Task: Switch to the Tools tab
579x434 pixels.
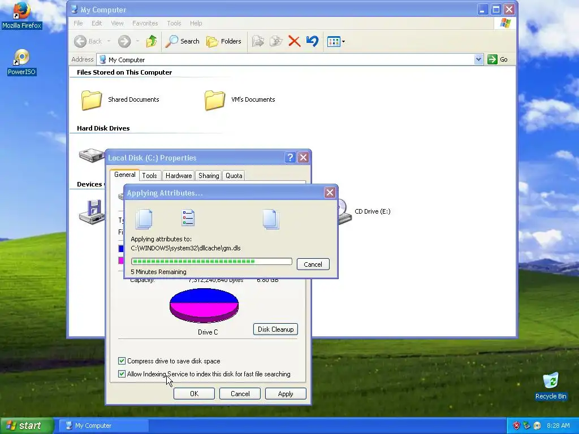Action: pos(149,176)
